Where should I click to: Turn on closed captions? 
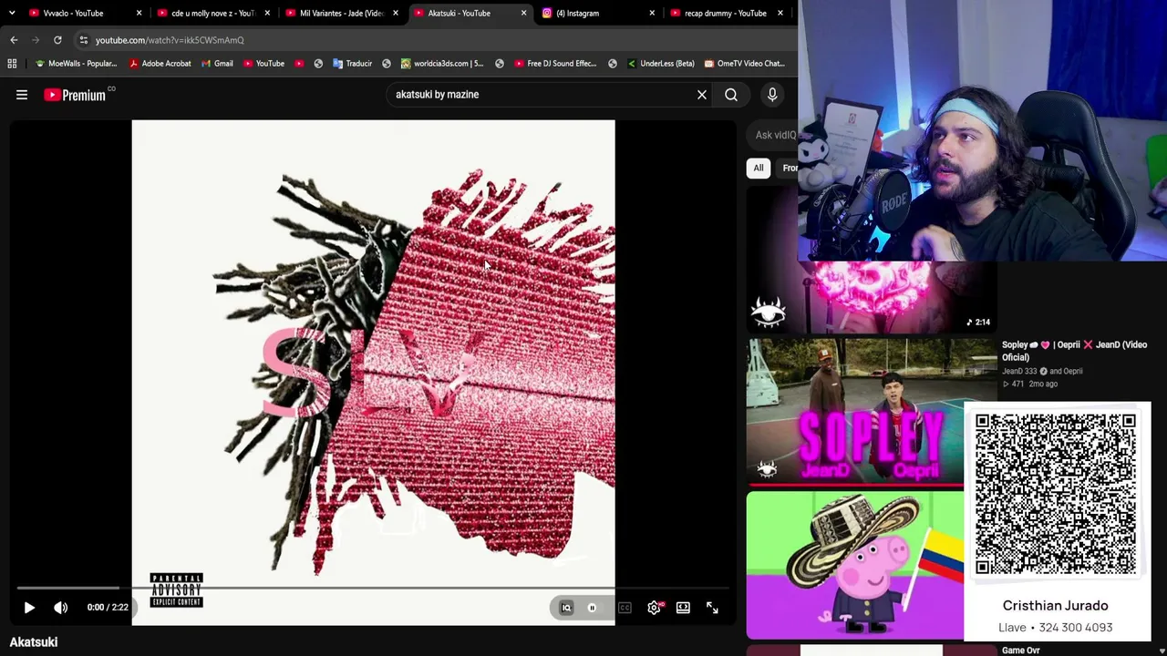(625, 608)
